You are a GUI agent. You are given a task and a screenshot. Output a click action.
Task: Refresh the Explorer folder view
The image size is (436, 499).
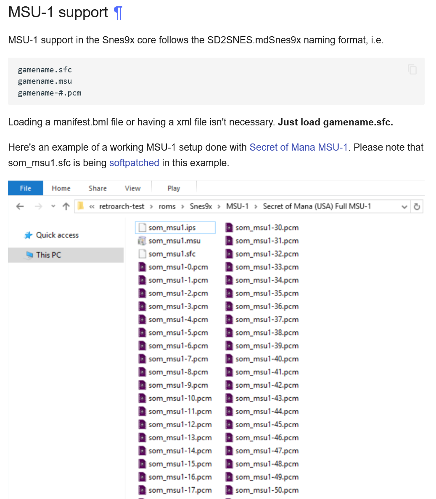[417, 207]
